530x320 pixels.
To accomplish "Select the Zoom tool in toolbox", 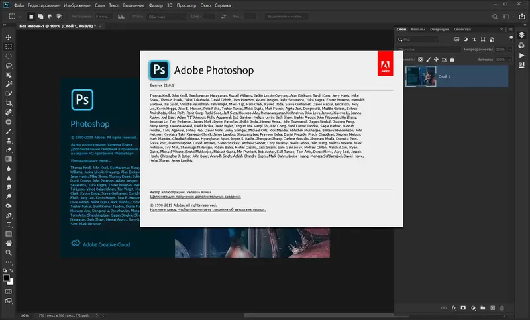I will point(9,253).
